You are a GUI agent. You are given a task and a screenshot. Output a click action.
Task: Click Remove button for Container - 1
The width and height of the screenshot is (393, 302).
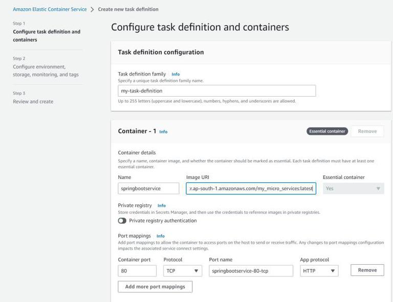367,131
